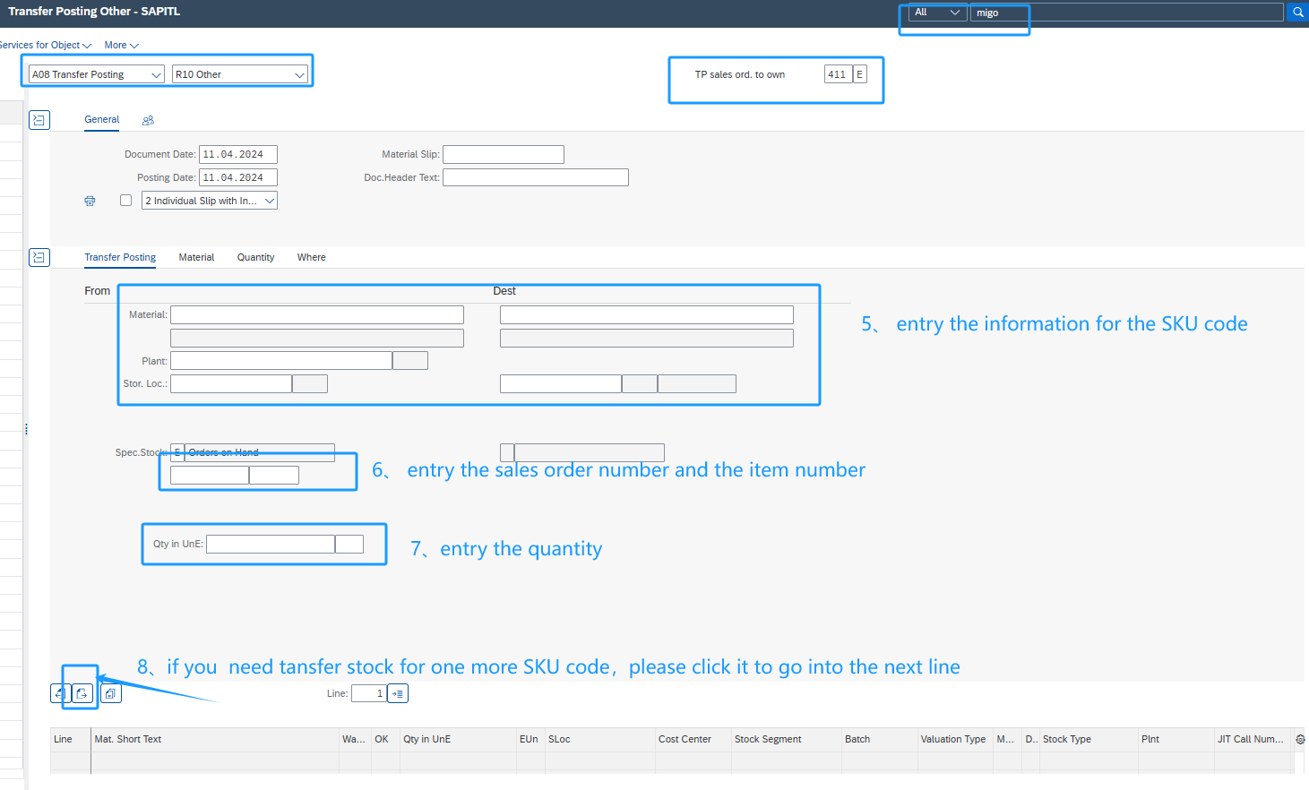Click the go-to-line icon next to Line field
Viewport: 1309px width, 790px height.
coord(398,693)
